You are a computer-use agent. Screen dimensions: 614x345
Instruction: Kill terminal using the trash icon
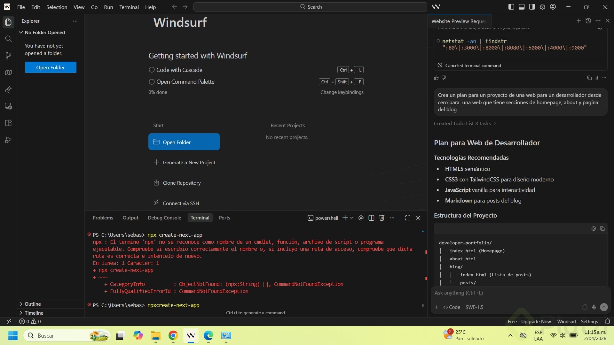coord(382,218)
